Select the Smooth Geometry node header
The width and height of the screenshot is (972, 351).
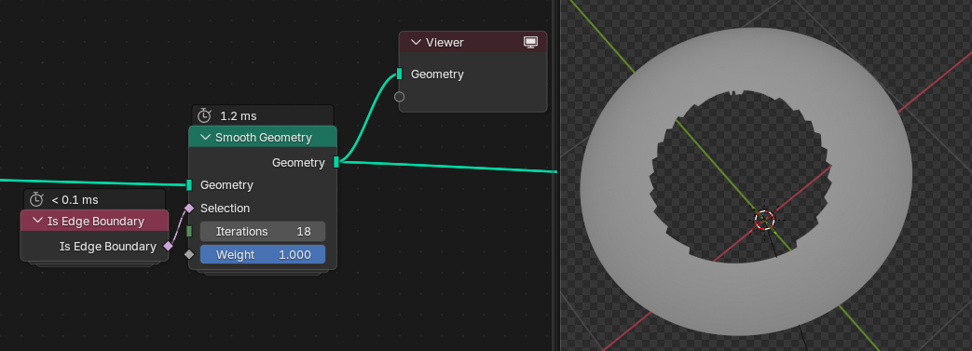click(x=263, y=137)
